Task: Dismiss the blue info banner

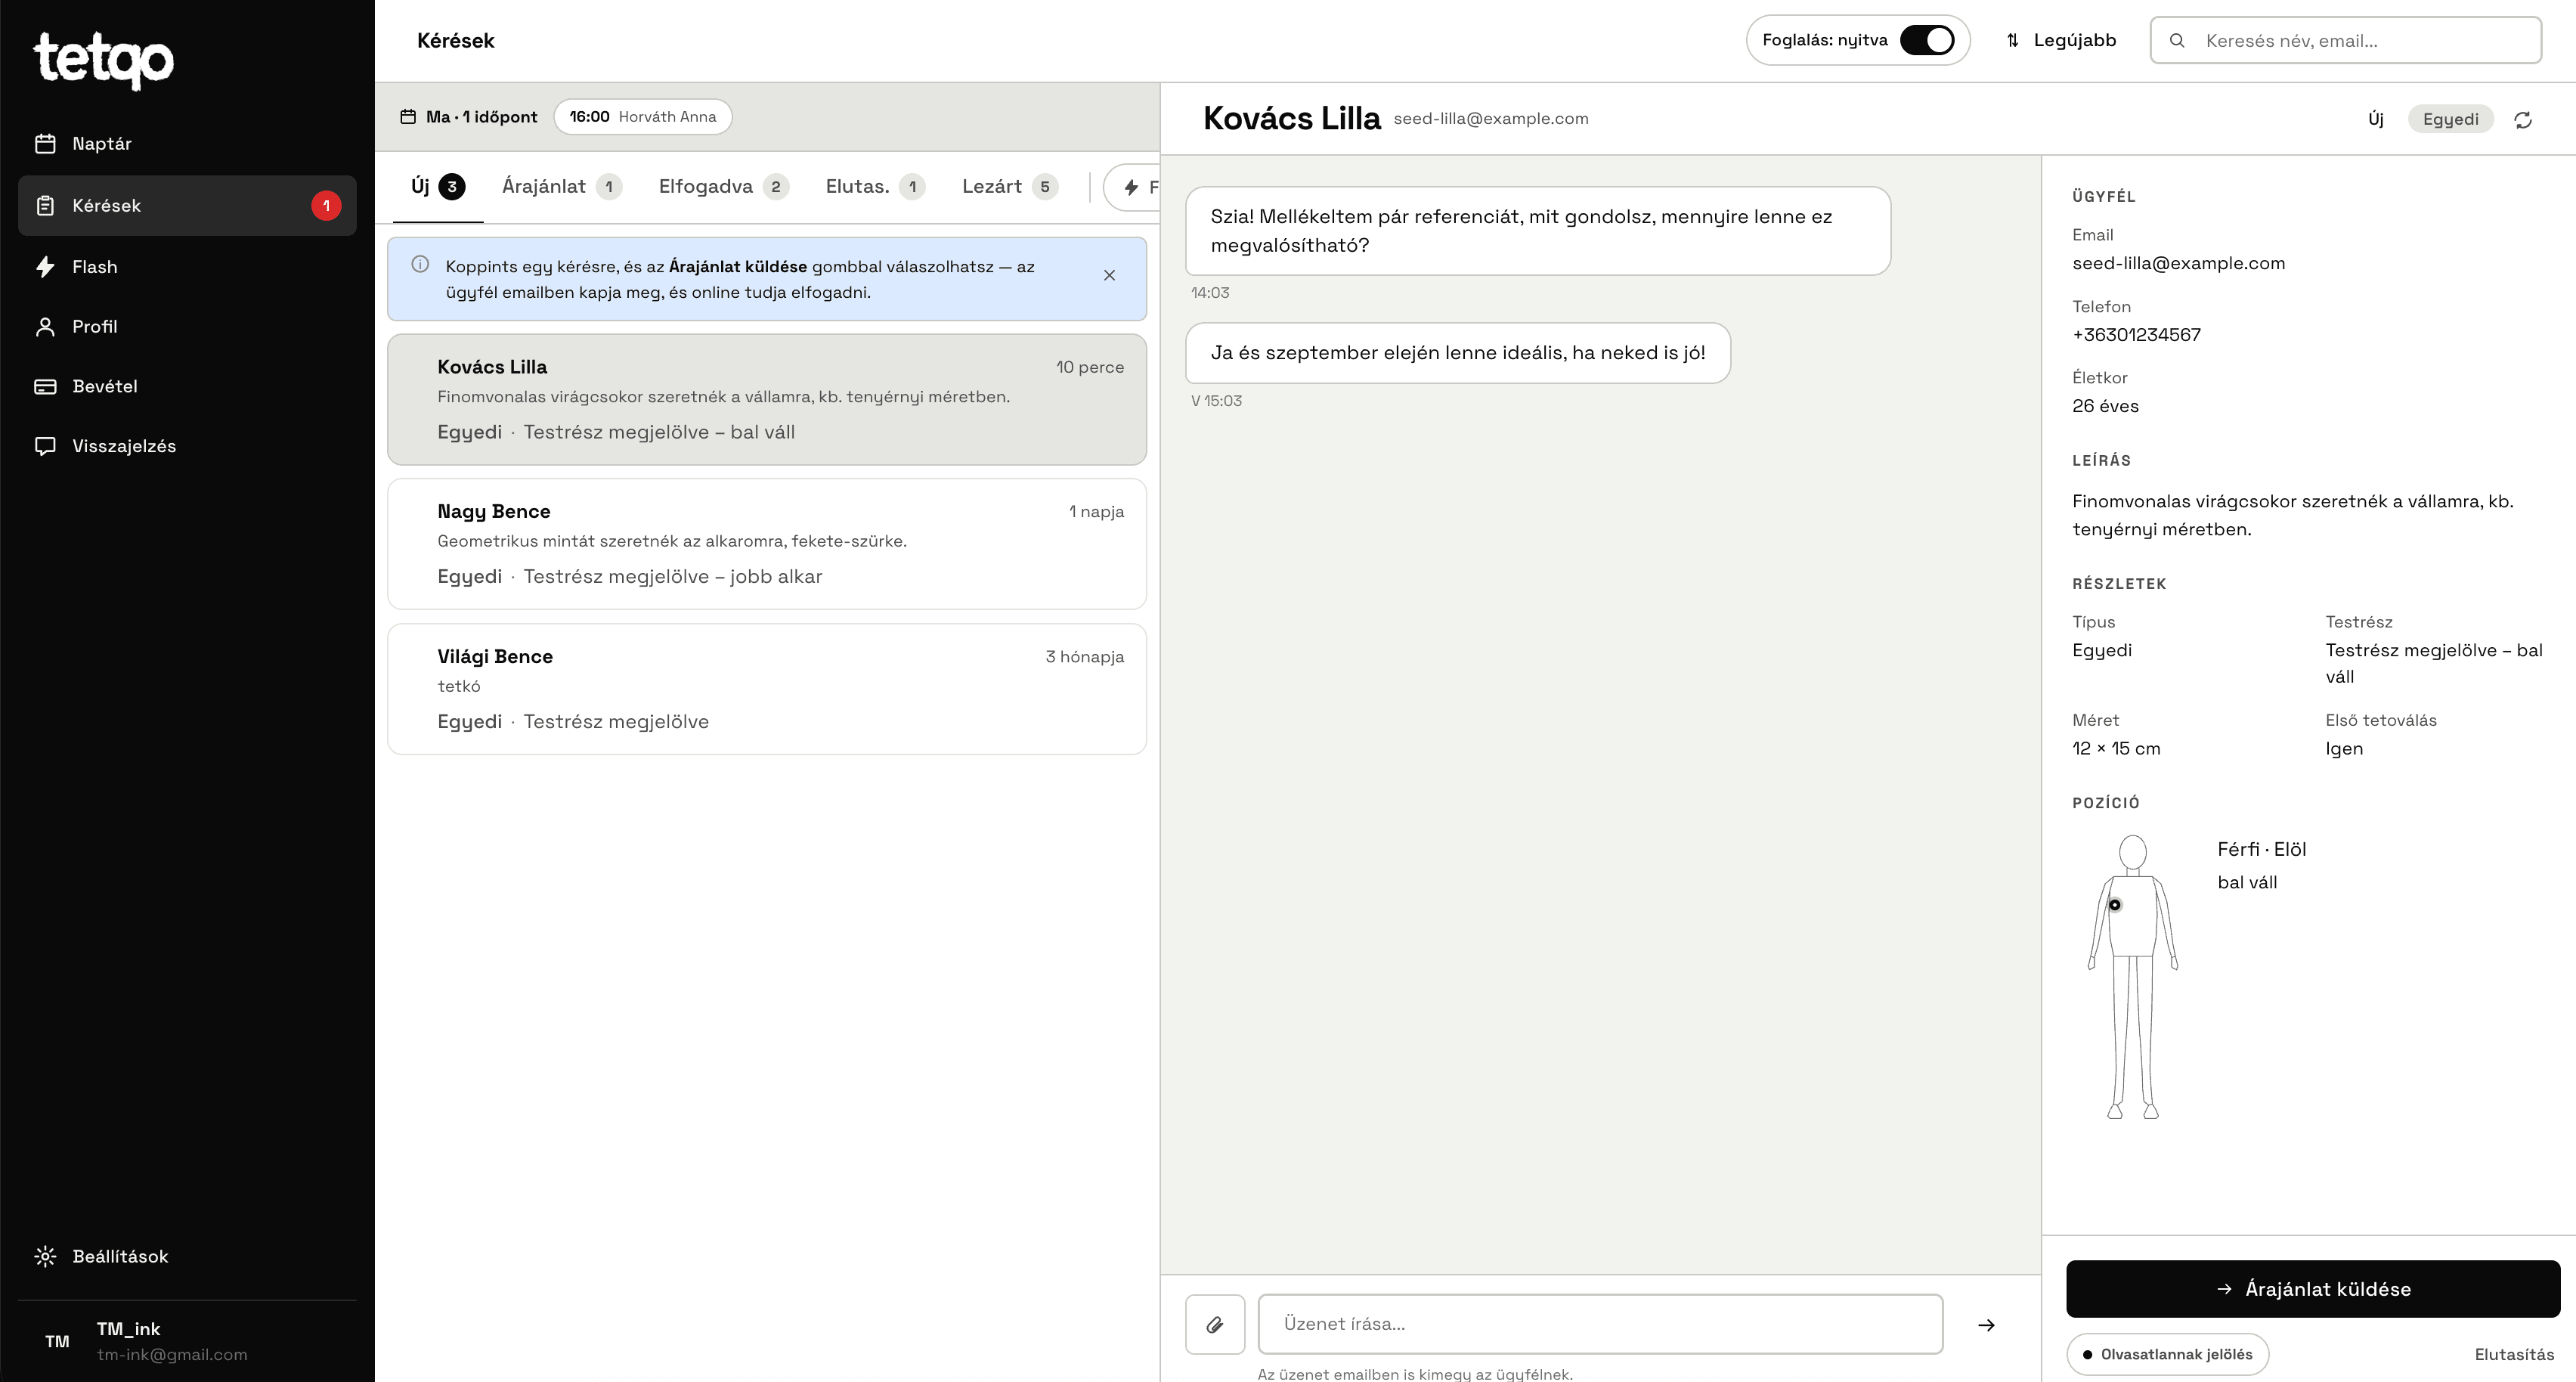Action: [x=1109, y=275]
